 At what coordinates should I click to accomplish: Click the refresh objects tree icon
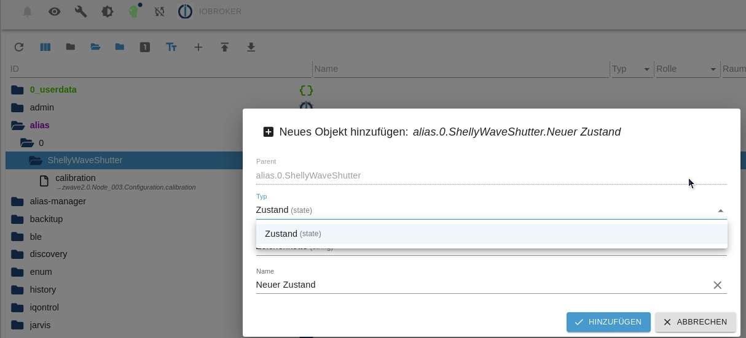[19, 47]
